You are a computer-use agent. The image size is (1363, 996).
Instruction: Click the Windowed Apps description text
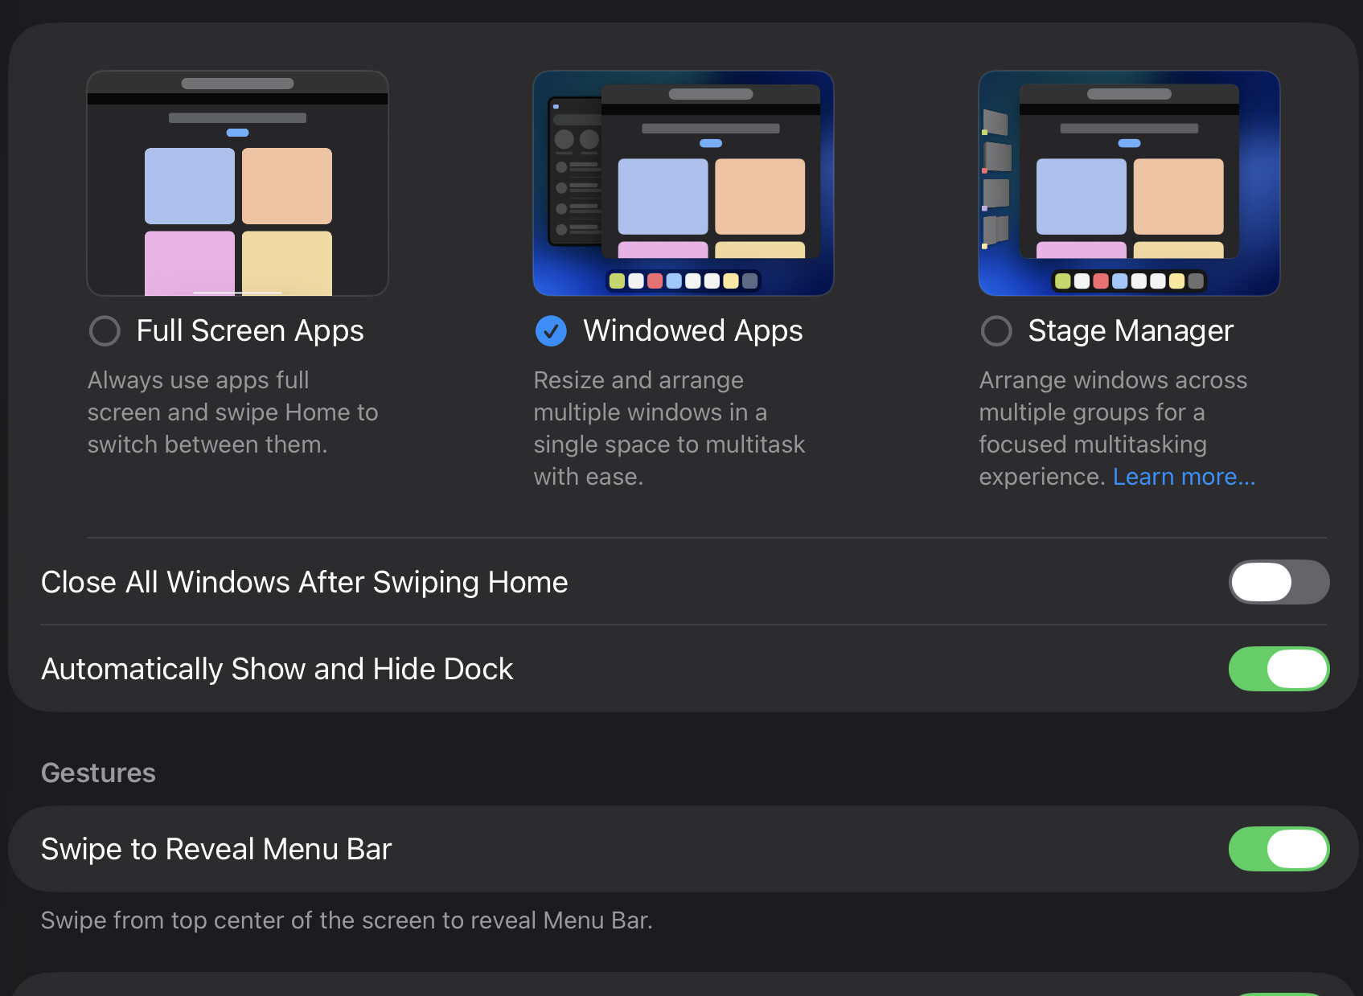click(668, 428)
